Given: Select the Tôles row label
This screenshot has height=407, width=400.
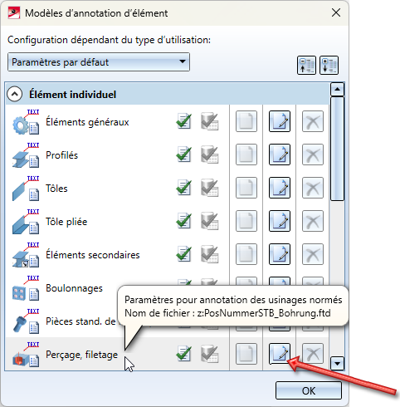Looking at the screenshot, I should (x=56, y=189).
